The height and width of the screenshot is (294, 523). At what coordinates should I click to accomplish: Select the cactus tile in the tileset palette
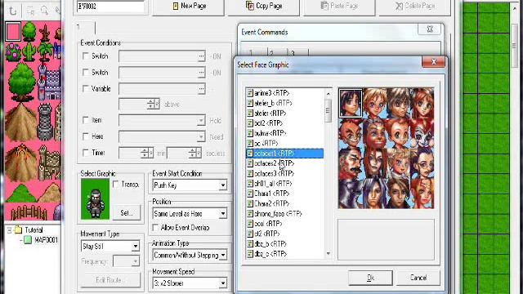tap(29, 51)
